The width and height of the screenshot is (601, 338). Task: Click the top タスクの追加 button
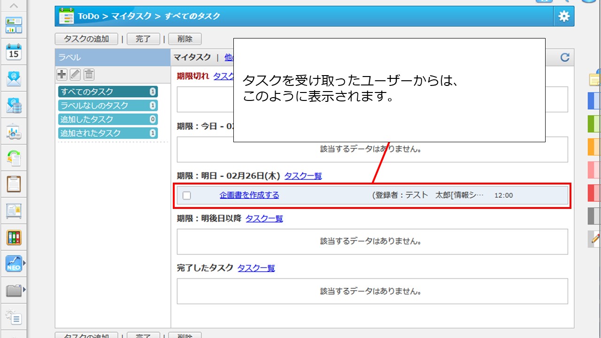(86, 39)
